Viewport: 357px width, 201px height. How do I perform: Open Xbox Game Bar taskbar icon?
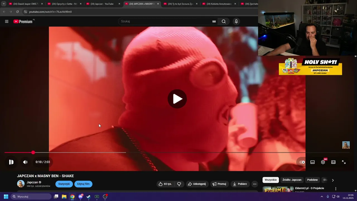tap(97, 197)
